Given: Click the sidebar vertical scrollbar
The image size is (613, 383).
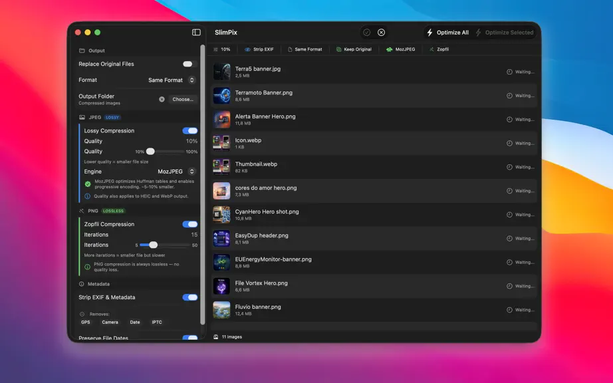Looking at the screenshot, I should 203,184.
